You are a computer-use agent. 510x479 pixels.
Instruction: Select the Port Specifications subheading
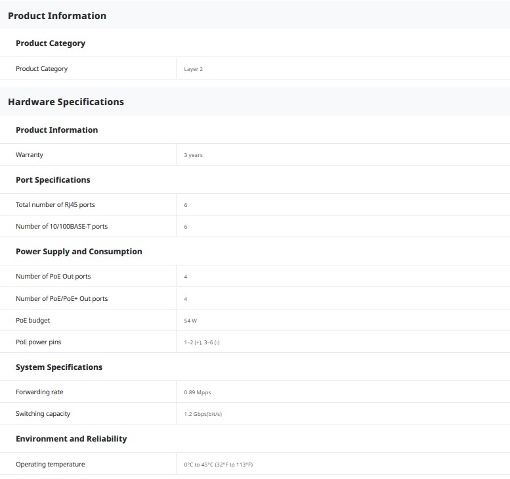coord(53,180)
